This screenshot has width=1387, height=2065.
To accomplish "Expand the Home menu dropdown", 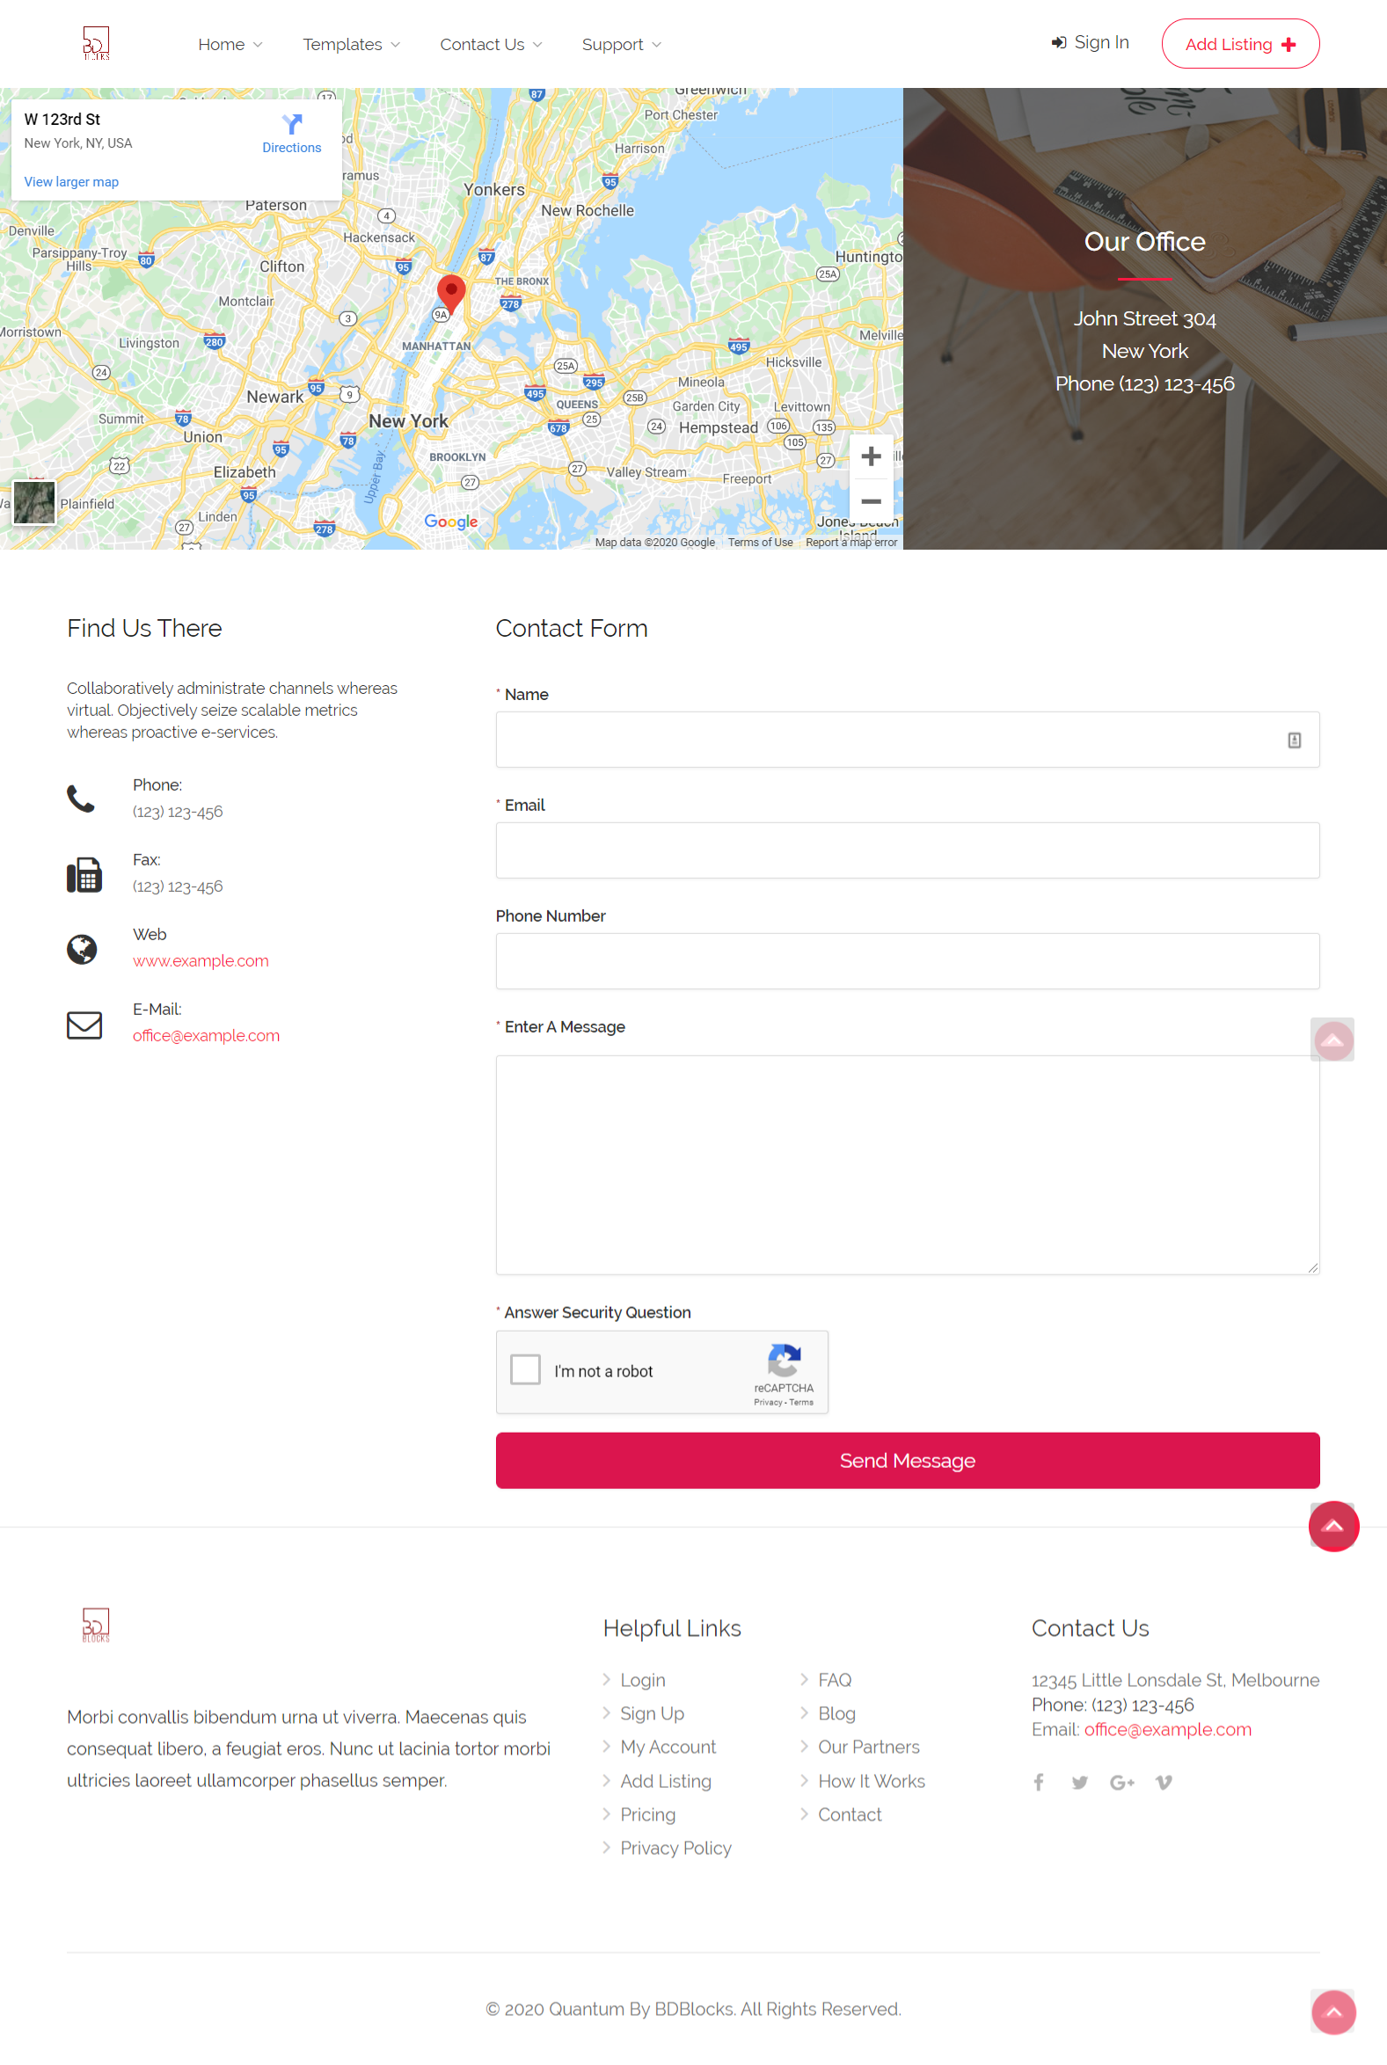I will point(230,44).
